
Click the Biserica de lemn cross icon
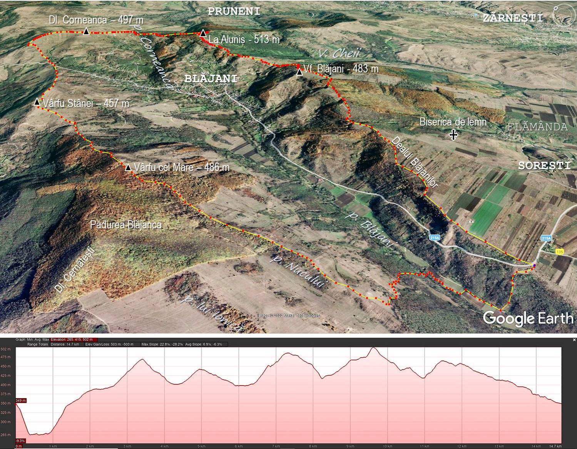453,135
